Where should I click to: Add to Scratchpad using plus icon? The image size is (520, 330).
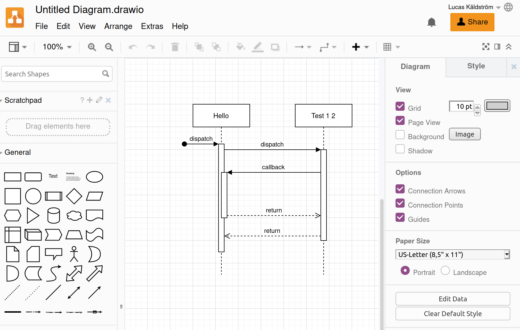pos(90,100)
